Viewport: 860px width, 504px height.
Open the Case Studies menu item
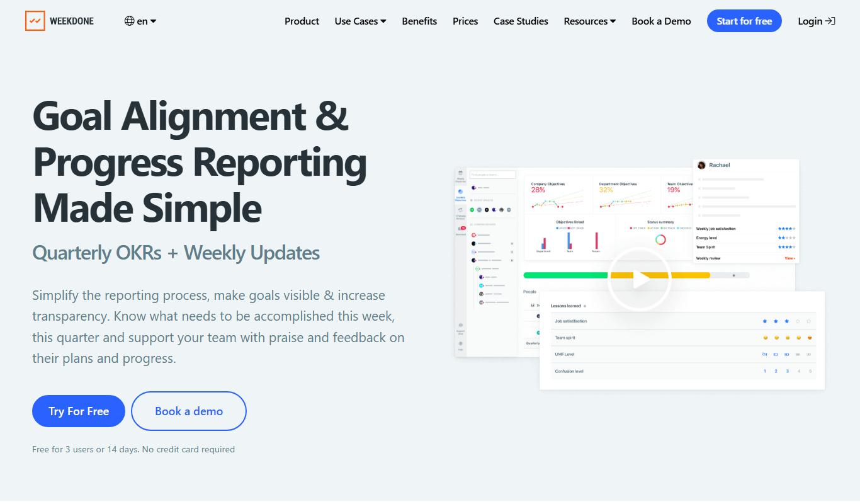point(521,21)
